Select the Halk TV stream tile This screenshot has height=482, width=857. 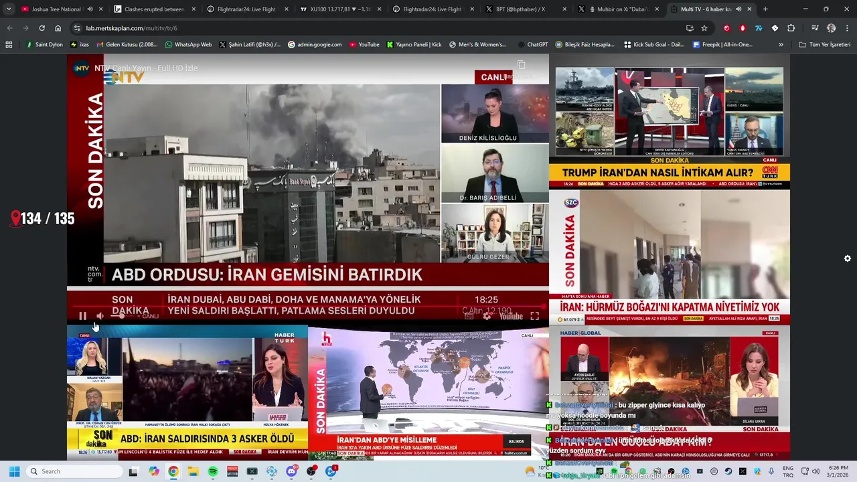pyautogui.click(x=428, y=392)
